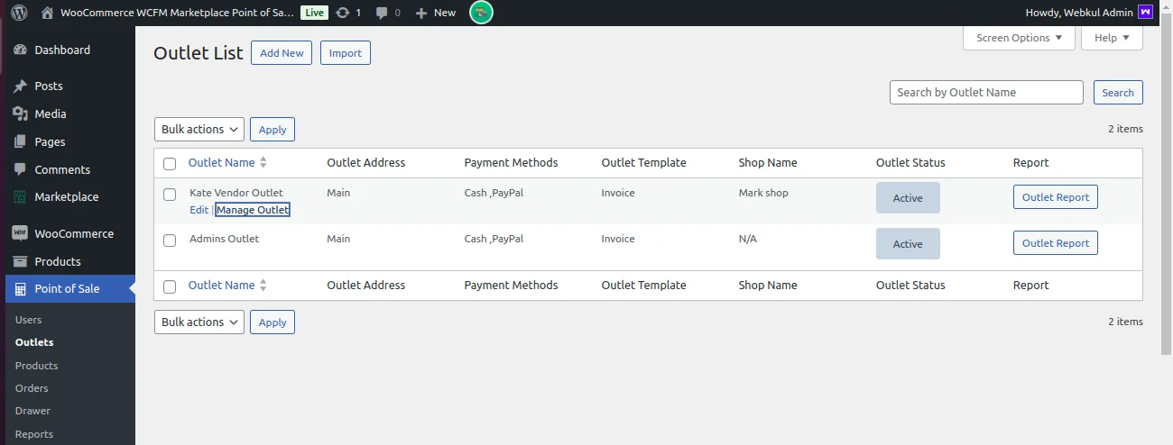
Task: Click the Marketplace store icon in sidebar
Action: 21,197
